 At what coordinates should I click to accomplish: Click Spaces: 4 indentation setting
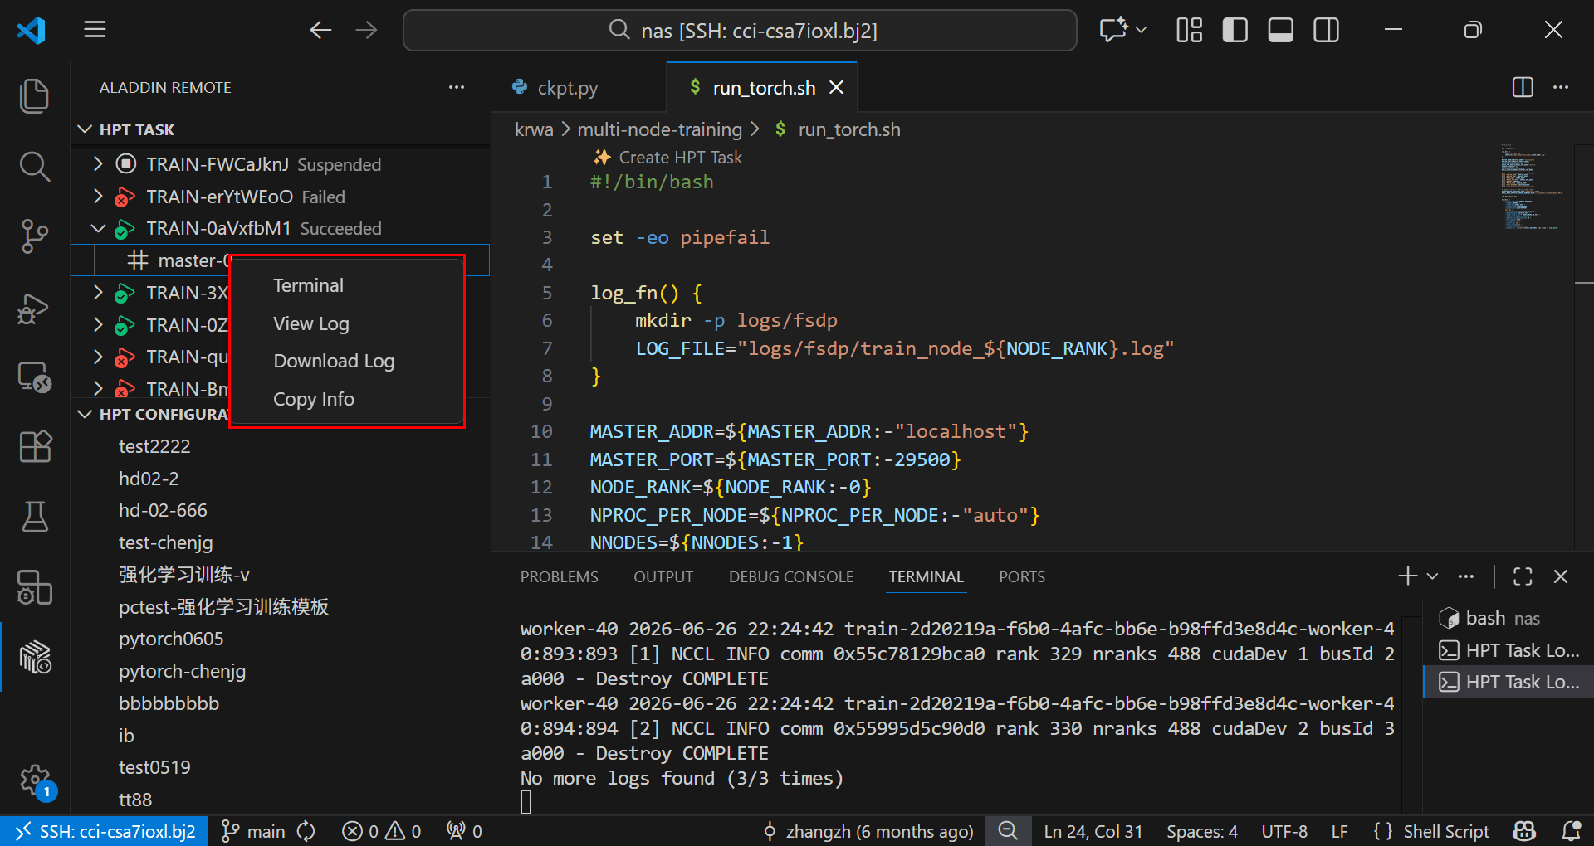pos(1201,831)
